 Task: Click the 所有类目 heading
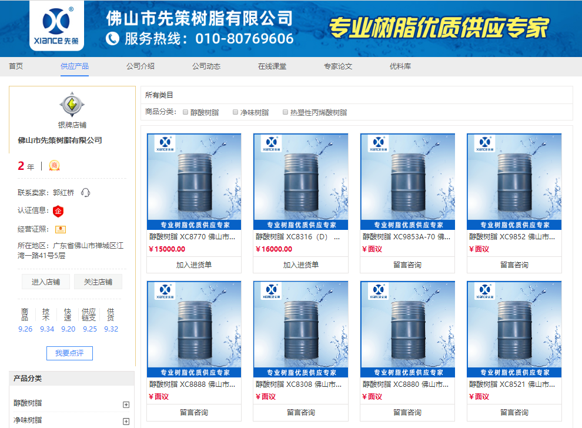point(159,95)
